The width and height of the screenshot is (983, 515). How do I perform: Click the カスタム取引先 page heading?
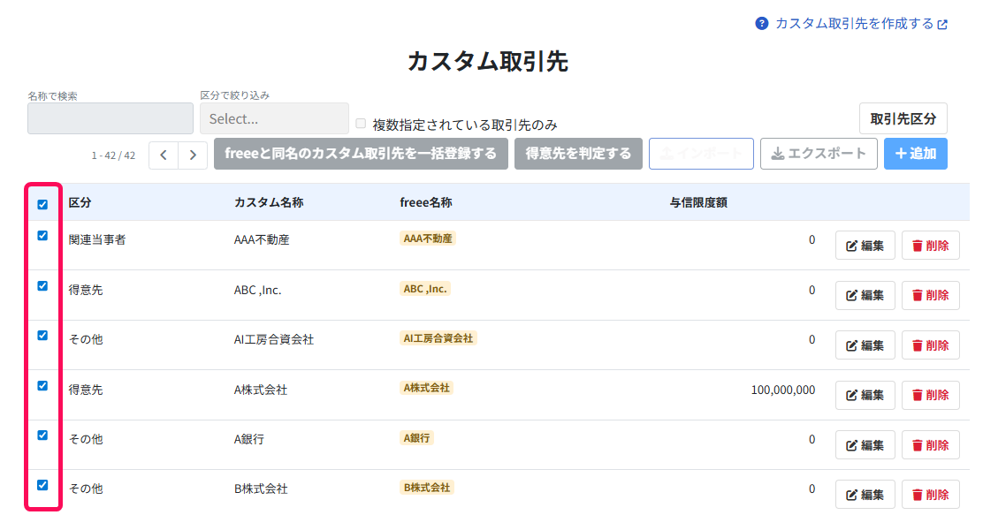488,62
